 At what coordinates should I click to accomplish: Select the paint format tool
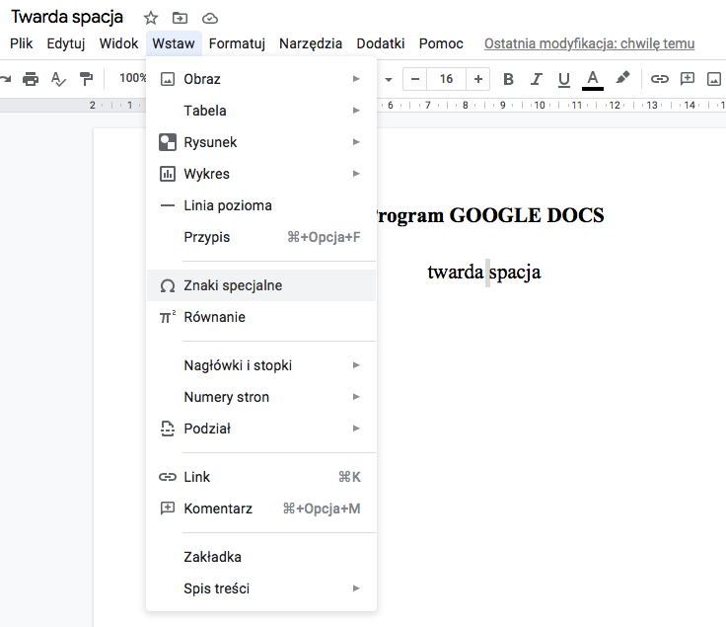click(87, 79)
